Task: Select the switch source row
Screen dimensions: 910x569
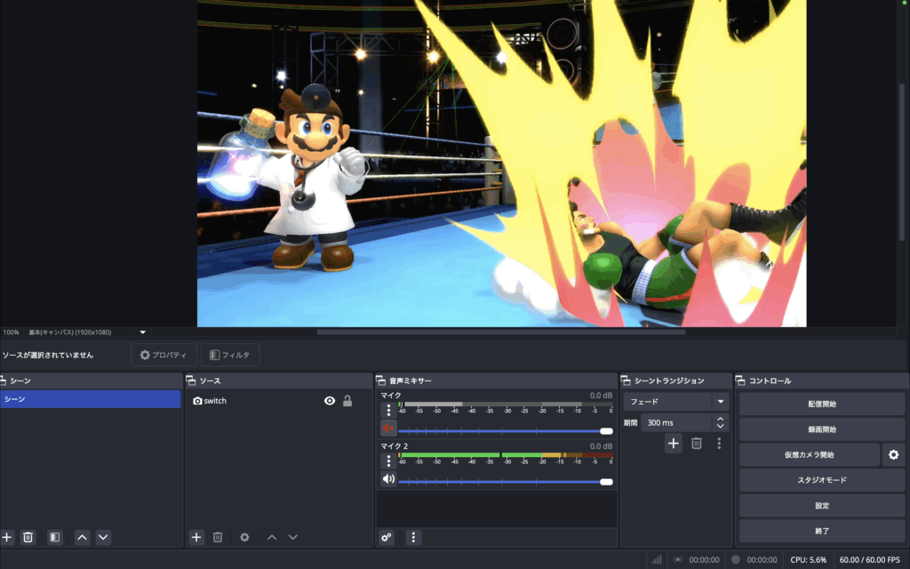Action: 278,401
